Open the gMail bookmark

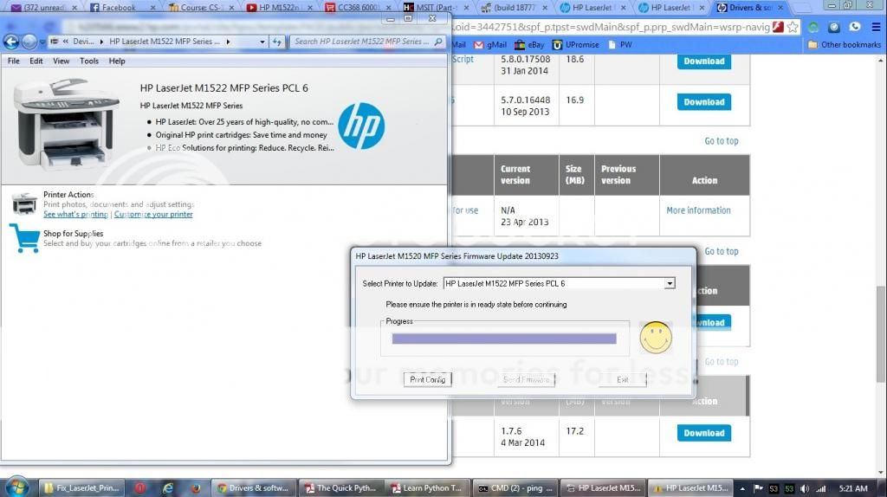pyautogui.click(x=490, y=45)
